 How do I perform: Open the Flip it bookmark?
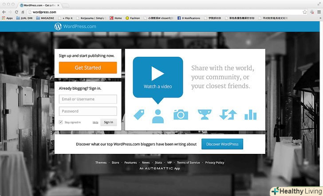click(65, 18)
